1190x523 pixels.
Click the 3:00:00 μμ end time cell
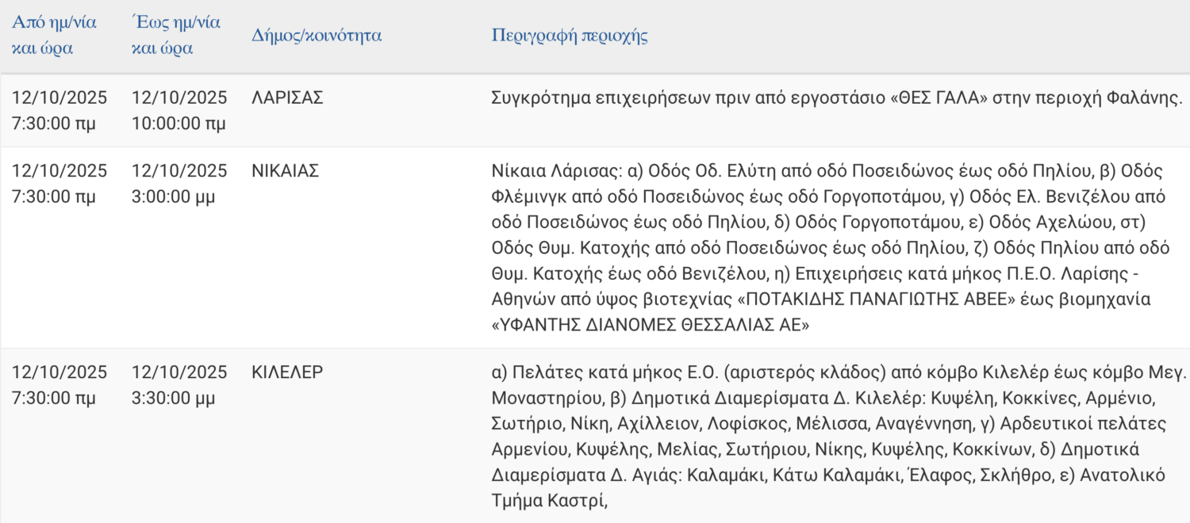[173, 197]
